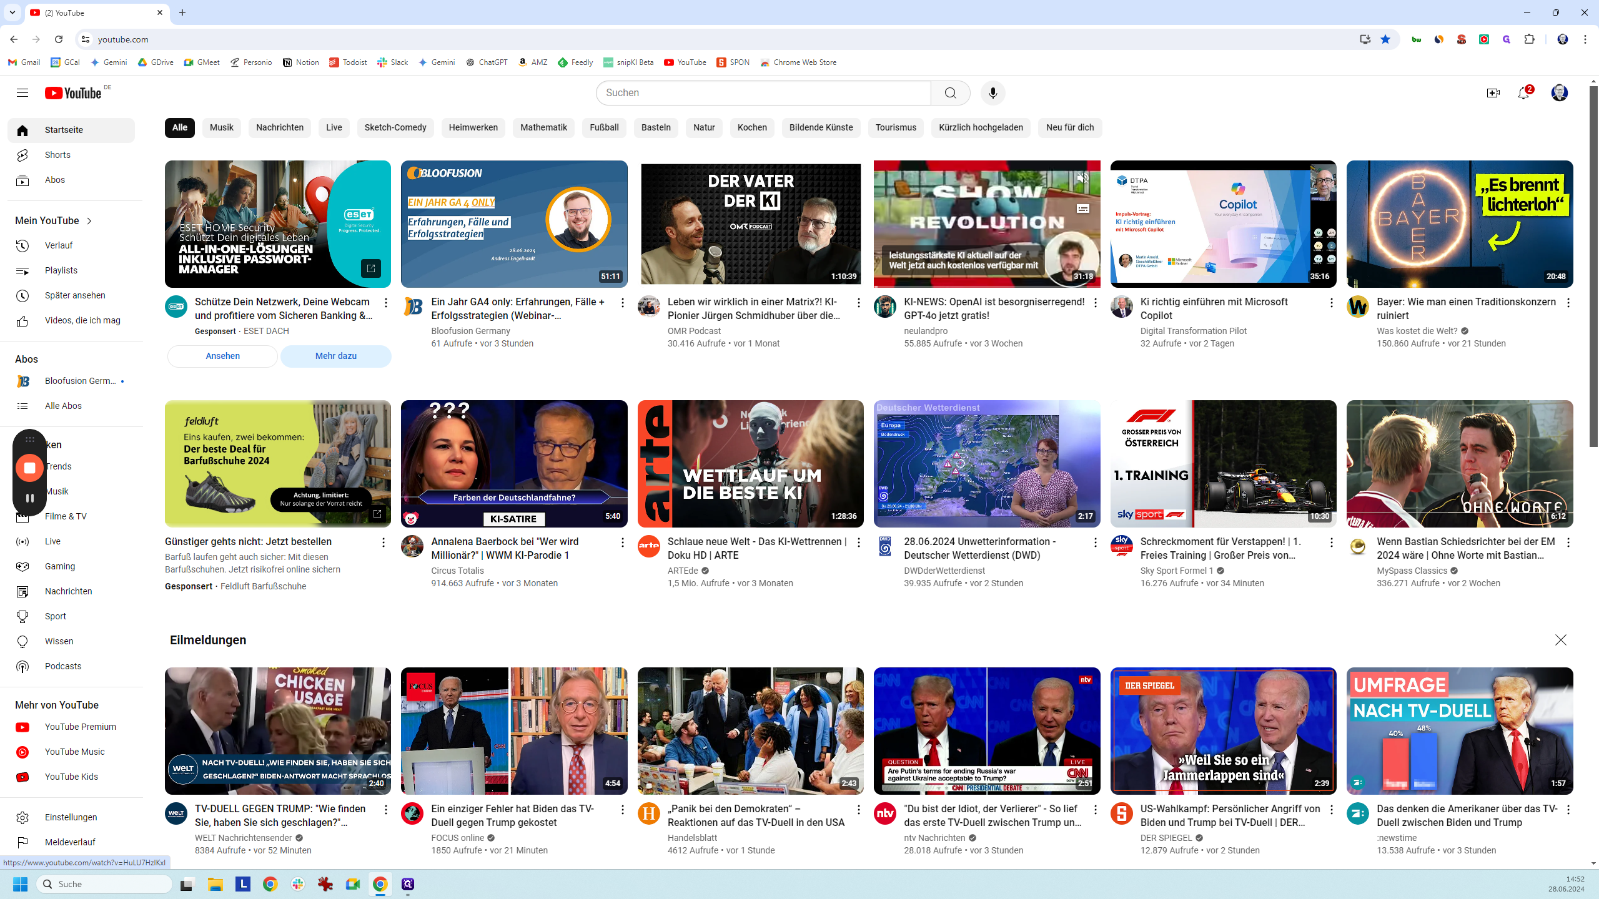Image resolution: width=1599 pixels, height=899 pixels.
Task: Select the Sketch-Comedy filter chip
Action: (395, 127)
